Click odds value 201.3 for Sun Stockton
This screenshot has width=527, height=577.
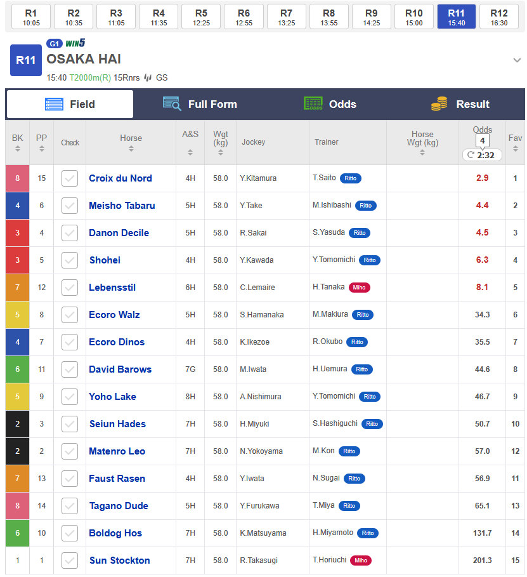click(x=482, y=560)
